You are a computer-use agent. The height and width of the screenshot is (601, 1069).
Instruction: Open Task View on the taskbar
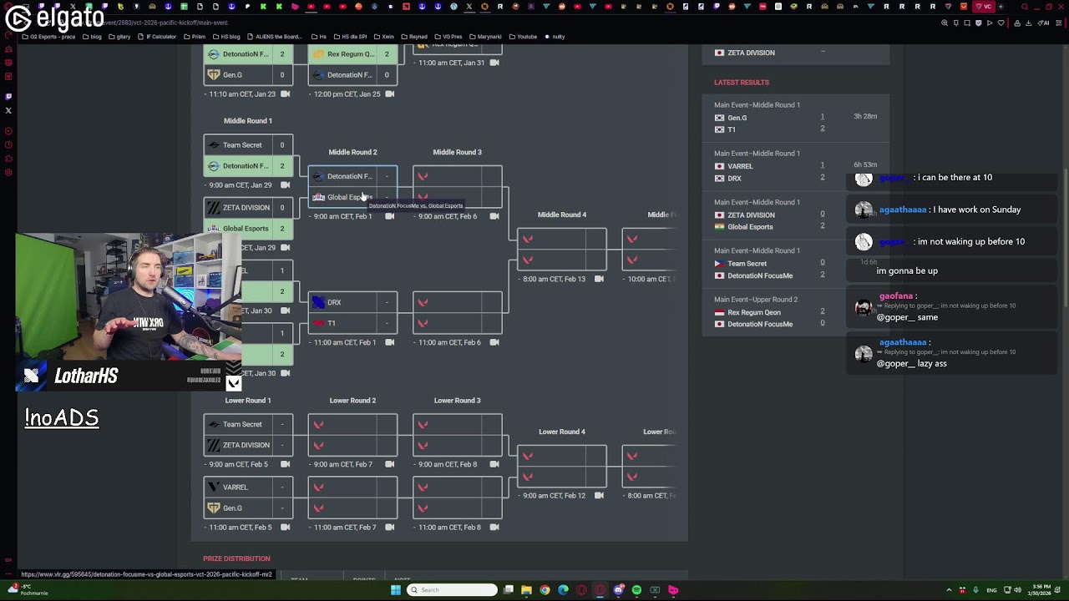[x=508, y=590]
